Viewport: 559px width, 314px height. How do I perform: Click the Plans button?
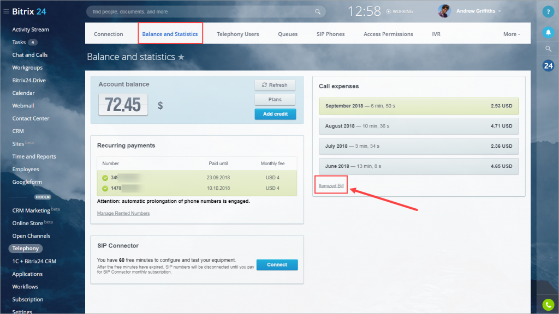pos(275,100)
